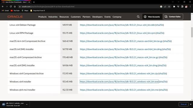
Task: Open the Partners menu
Action: click(x=87, y=17)
